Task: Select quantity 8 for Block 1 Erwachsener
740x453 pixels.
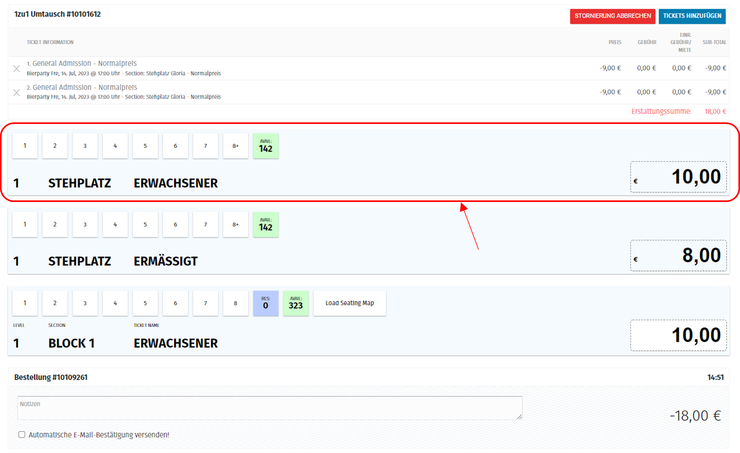Action: (x=235, y=303)
